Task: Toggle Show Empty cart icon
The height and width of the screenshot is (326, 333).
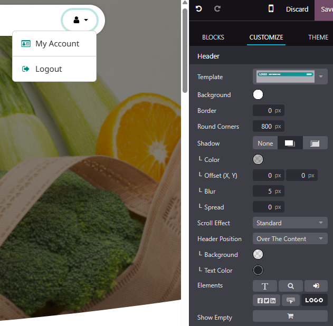Action: [290, 316]
